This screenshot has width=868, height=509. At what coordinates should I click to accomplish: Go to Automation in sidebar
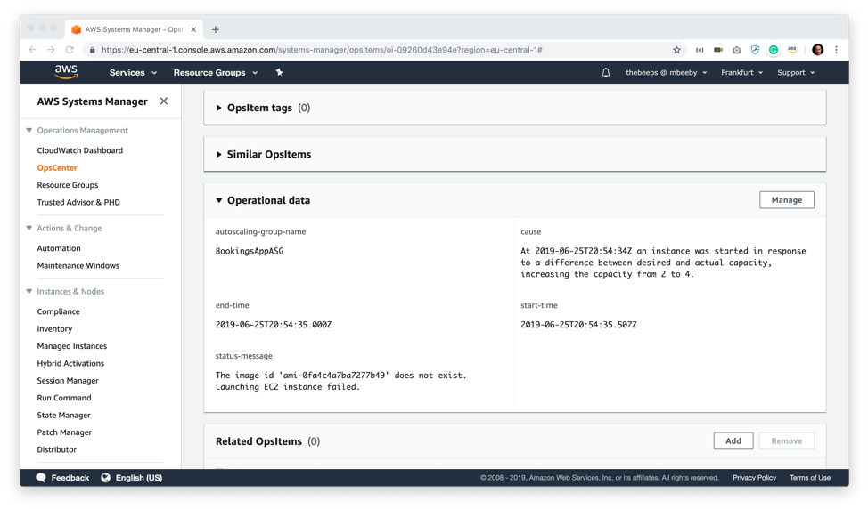[x=59, y=248]
